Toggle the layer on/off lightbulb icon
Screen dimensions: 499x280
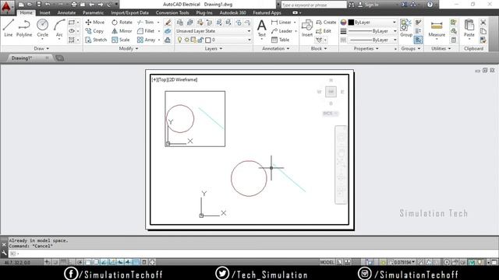[x=180, y=40]
